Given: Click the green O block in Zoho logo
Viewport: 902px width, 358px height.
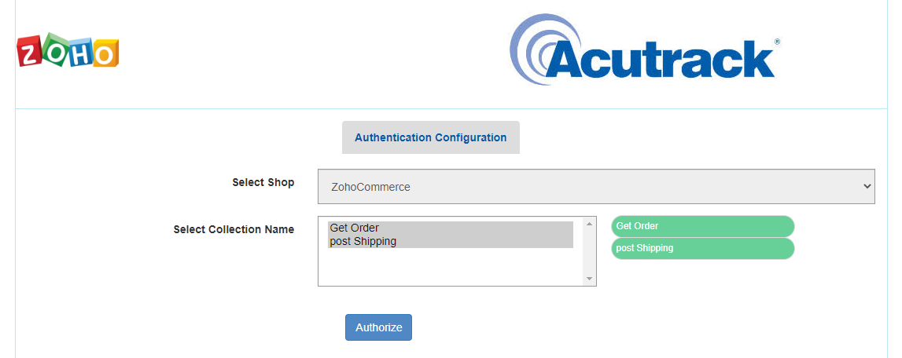Looking at the screenshot, I should point(57,49).
